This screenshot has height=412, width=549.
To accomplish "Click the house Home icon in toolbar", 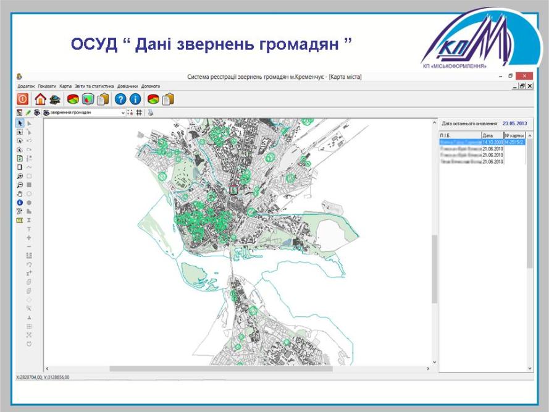I will 41,99.
